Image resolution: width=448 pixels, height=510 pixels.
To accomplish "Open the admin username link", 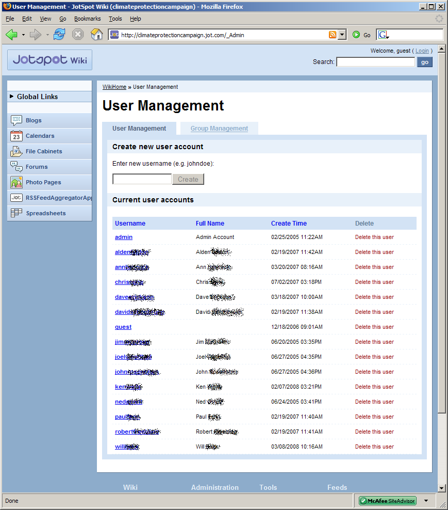I will (x=124, y=237).
